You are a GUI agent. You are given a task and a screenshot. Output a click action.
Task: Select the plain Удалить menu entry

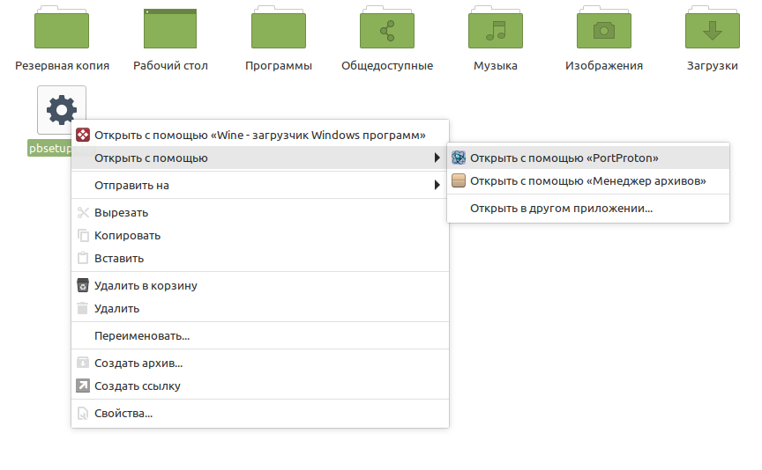[260, 308]
